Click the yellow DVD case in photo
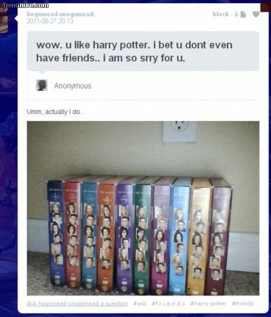 pyautogui.click(x=199, y=237)
